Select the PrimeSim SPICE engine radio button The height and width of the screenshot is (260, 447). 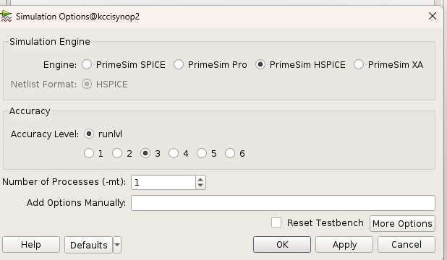point(87,65)
